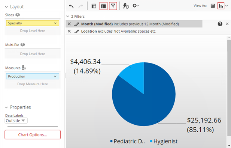This screenshot has width=231, height=148.
Task: Click the Measures ruler icon
Action: 24,68
